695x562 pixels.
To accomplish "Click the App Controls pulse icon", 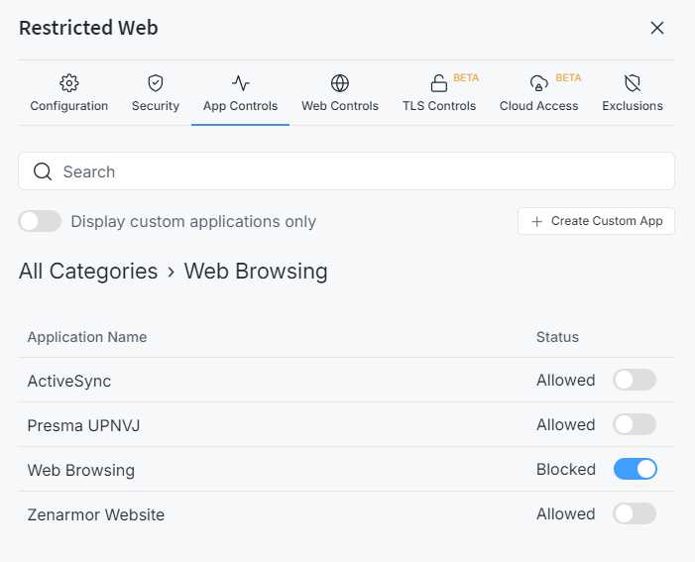I will 241,83.
